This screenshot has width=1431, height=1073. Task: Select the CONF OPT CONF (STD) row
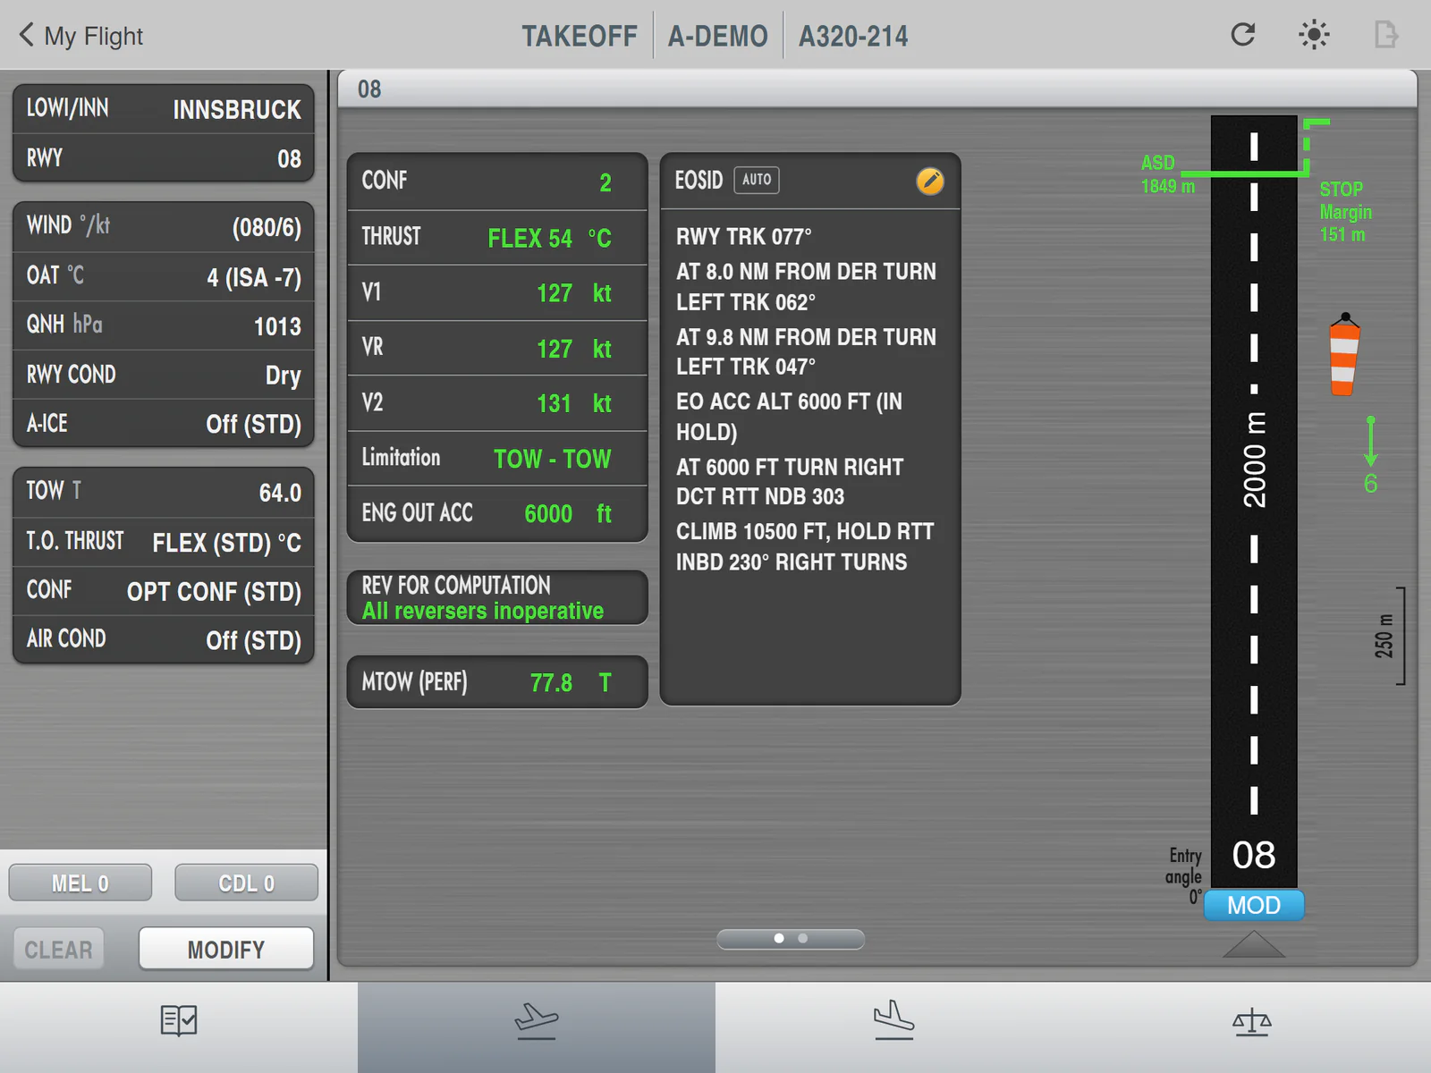click(164, 591)
